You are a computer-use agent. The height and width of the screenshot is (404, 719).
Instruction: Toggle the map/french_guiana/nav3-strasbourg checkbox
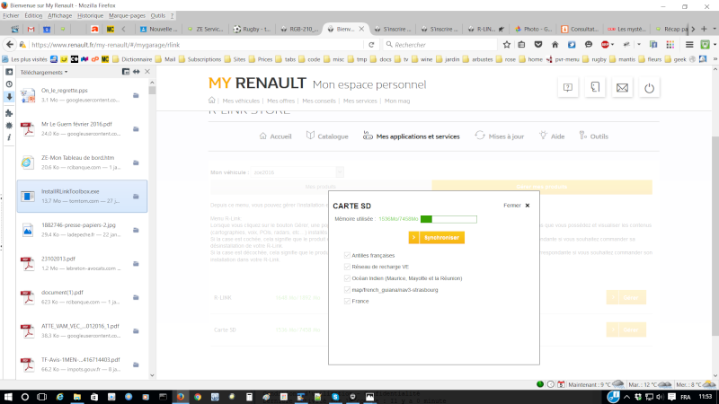[347, 289]
